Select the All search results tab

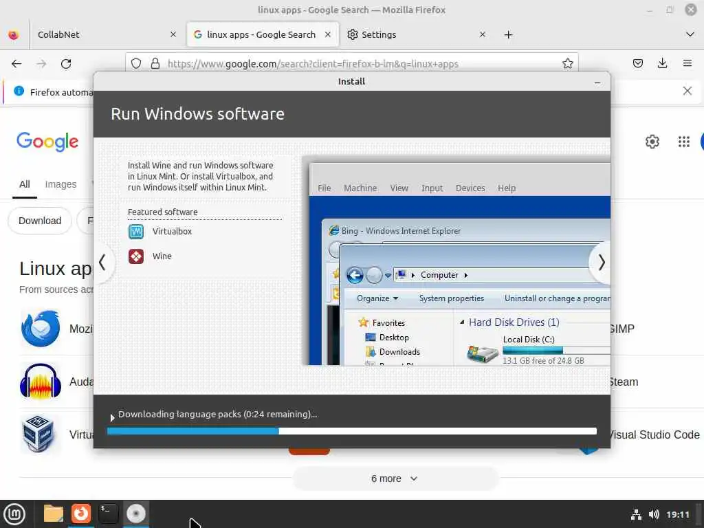(25, 184)
